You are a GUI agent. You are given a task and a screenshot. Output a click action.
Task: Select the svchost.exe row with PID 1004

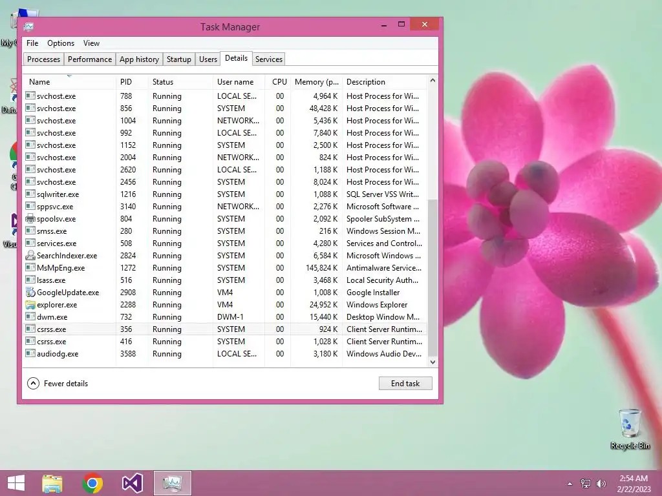(x=226, y=121)
